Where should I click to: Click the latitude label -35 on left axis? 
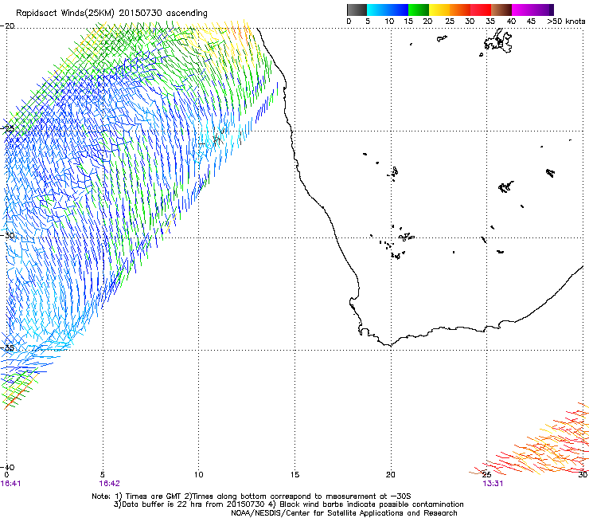click(8, 348)
